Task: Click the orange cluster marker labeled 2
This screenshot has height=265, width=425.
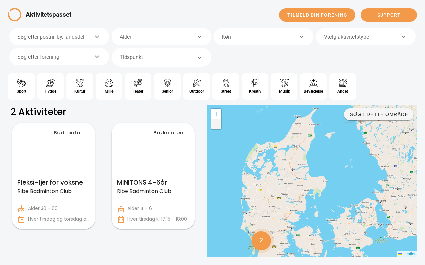Action: pyautogui.click(x=261, y=241)
